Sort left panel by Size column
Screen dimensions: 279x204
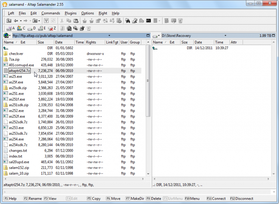[45, 42]
